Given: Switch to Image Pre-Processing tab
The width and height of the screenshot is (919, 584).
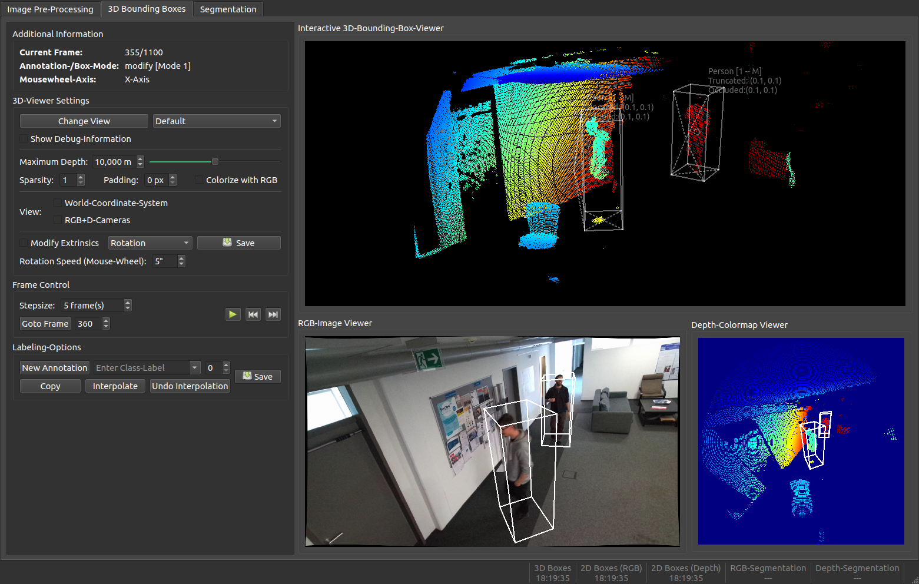Looking at the screenshot, I should [50, 9].
